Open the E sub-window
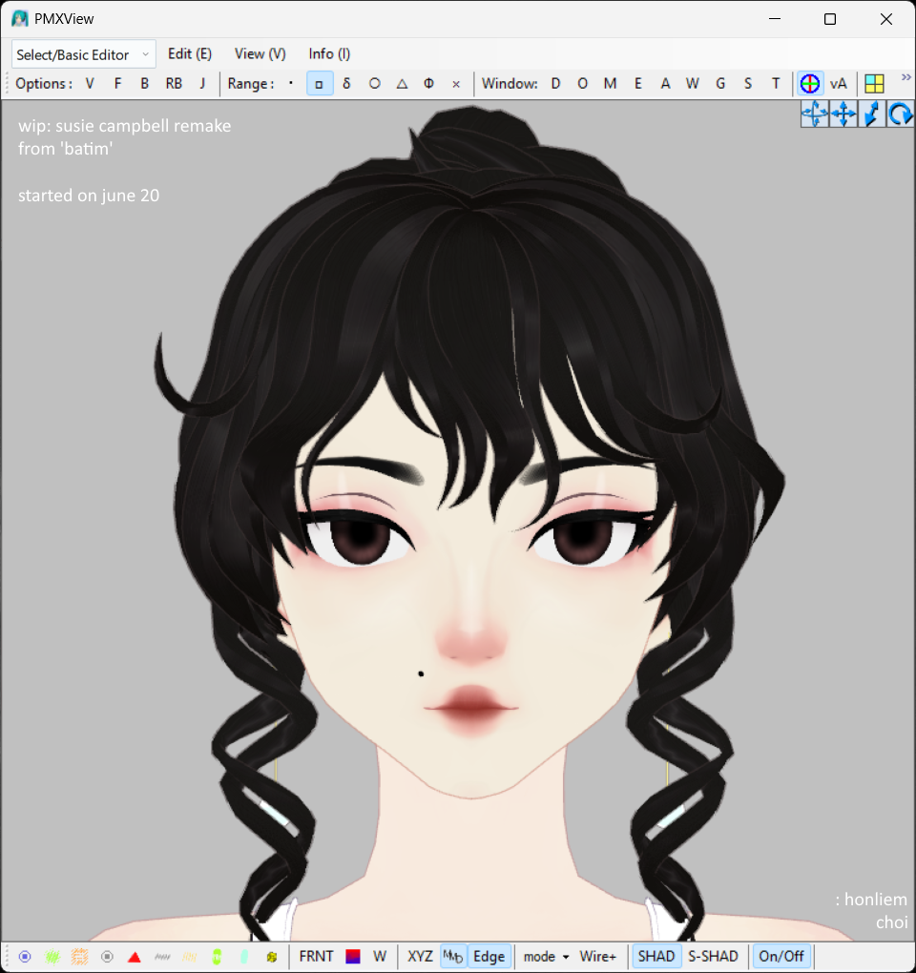Image resolution: width=916 pixels, height=973 pixels. pos(638,84)
